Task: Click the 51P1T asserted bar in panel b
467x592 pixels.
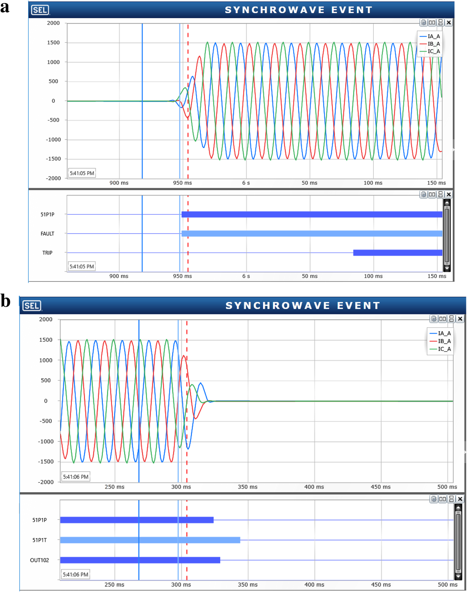Action: tap(150, 540)
